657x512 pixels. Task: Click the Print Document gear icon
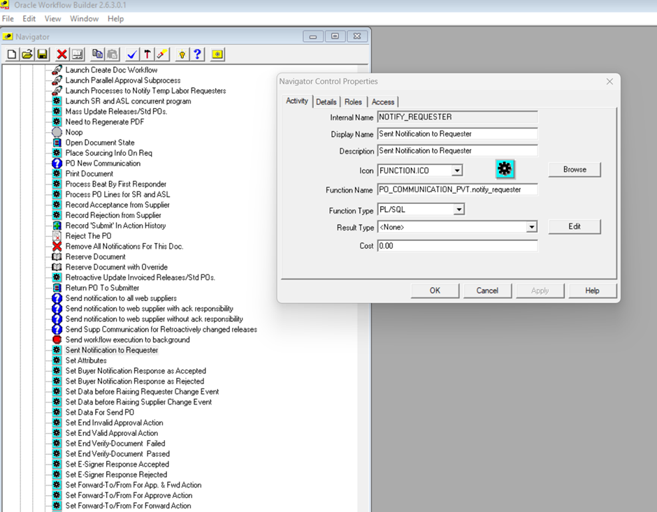[x=57, y=174]
